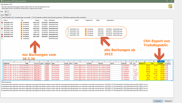Enable Käufe/Verkäufe in Ein-/Auslieferungen umwandeln checkbox

pyautogui.click(x=1, y=17)
